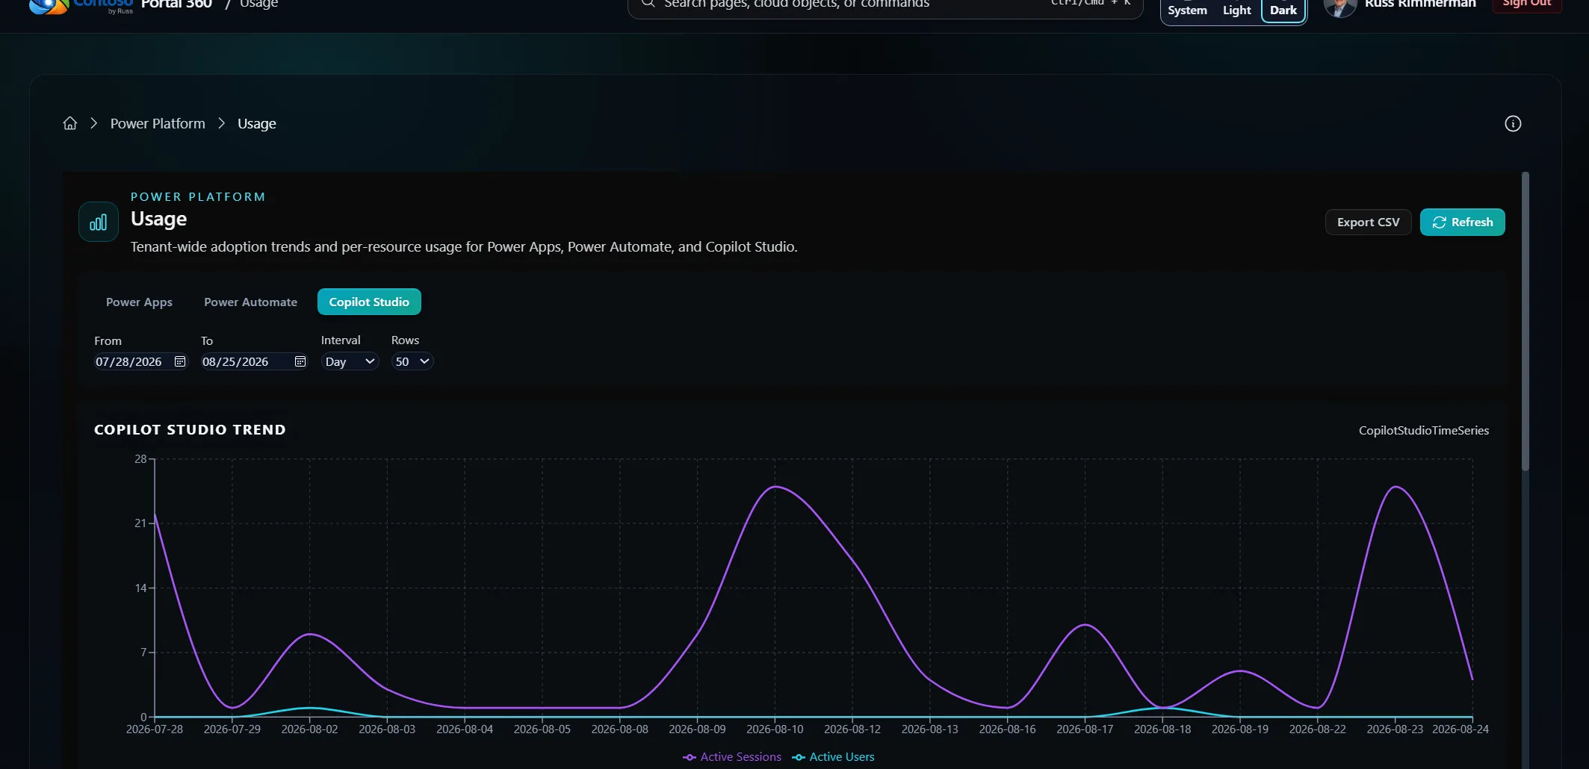
Task: Open Russ Rimmerman's profile avatar
Action: point(1340,6)
